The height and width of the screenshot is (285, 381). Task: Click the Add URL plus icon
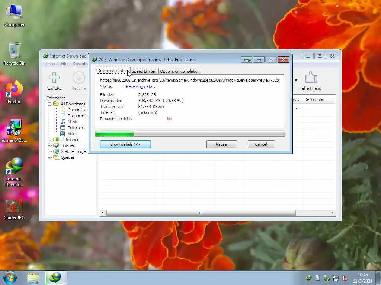[54, 78]
